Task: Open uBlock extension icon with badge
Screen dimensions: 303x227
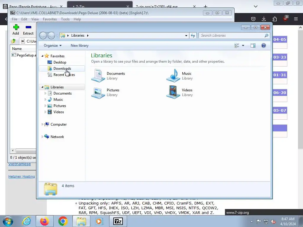Action: 285,19
